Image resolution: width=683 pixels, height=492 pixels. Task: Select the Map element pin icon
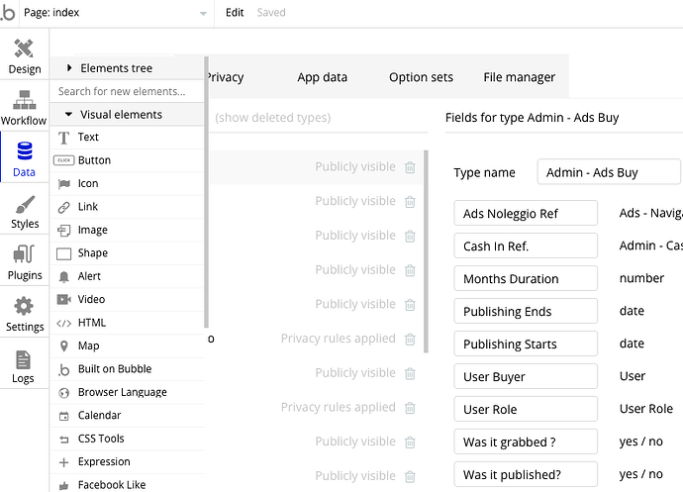tap(64, 346)
